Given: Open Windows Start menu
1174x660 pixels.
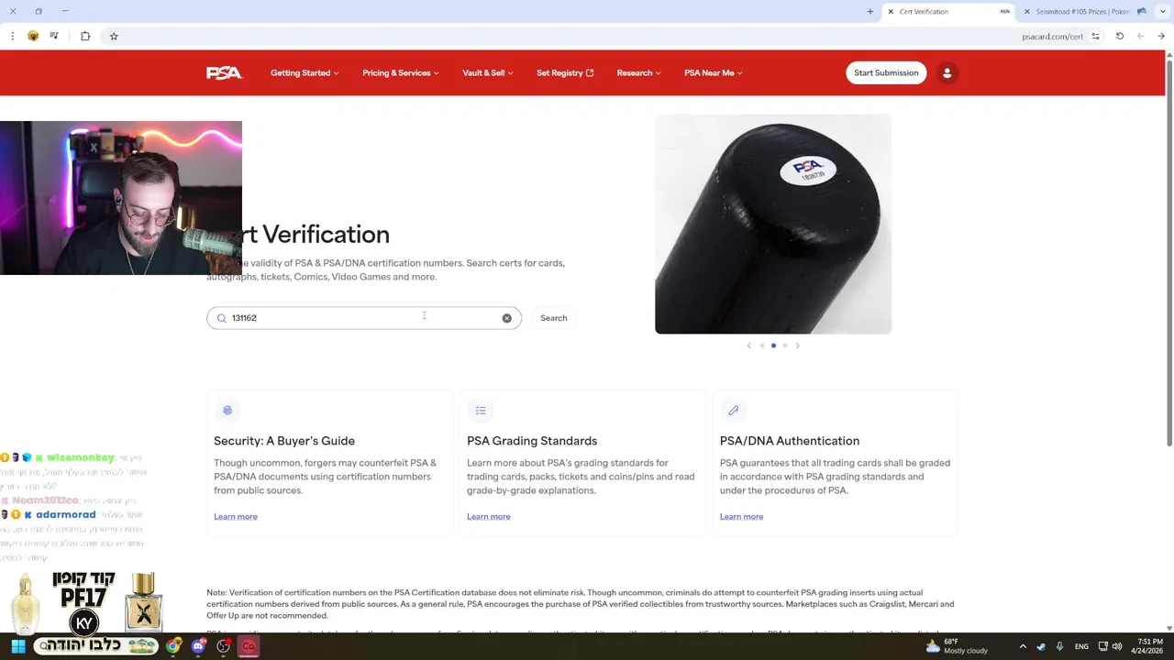Looking at the screenshot, I should point(17,646).
